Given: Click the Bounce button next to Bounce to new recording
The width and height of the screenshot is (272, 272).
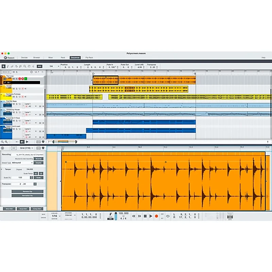Looking at the screenshot, I should 38,159.
